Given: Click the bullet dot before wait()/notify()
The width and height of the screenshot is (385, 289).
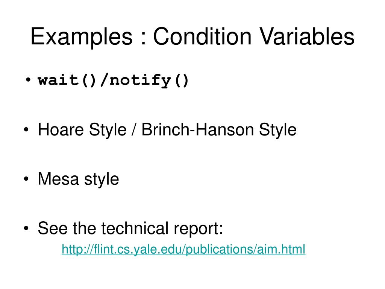Looking at the screenshot, I should 28,80.
